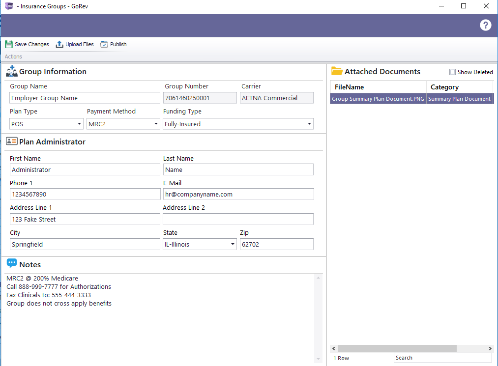Click the green Save Changes floppy icon
This screenshot has width=498, height=366.
click(9, 44)
